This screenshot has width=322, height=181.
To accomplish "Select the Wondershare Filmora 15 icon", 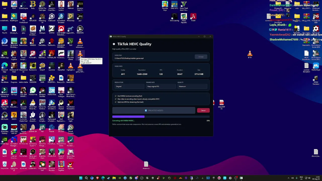I will [x=5, y=92].
